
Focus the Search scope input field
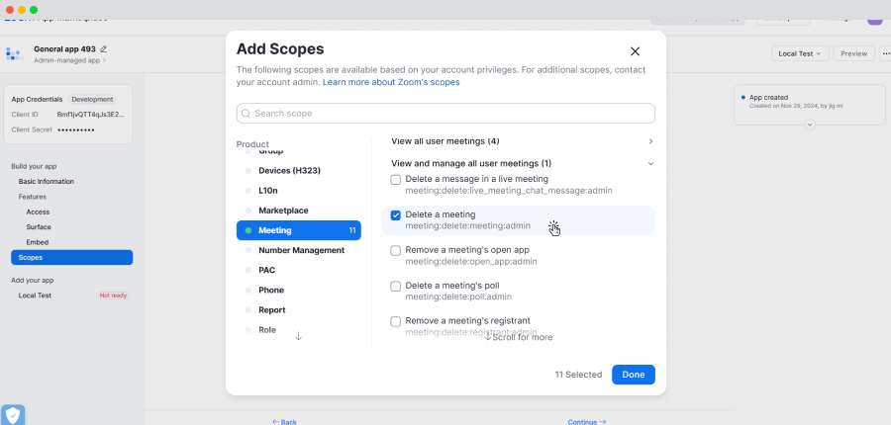pos(445,114)
